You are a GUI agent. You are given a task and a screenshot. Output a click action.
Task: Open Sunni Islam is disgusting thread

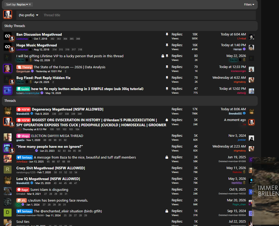(x=49, y=190)
